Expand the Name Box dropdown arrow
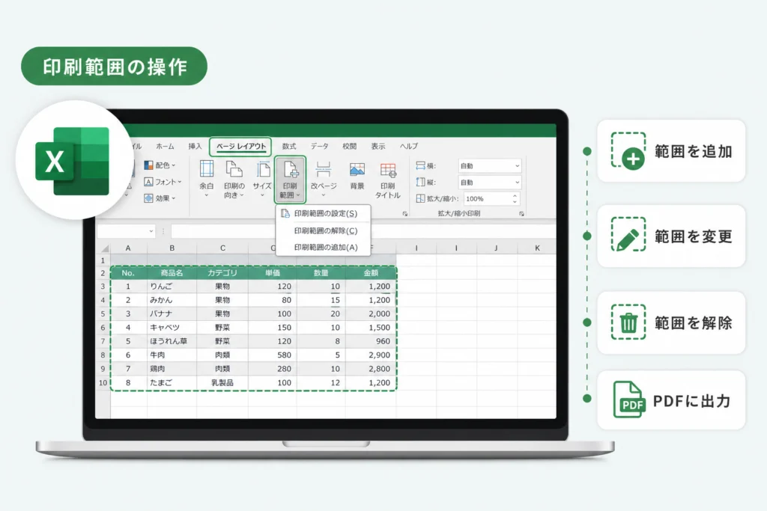Image resolution: width=767 pixels, height=511 pixels. [151, 231]
